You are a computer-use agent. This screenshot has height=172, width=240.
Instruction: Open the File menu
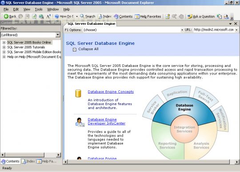[x=6, y=9]
